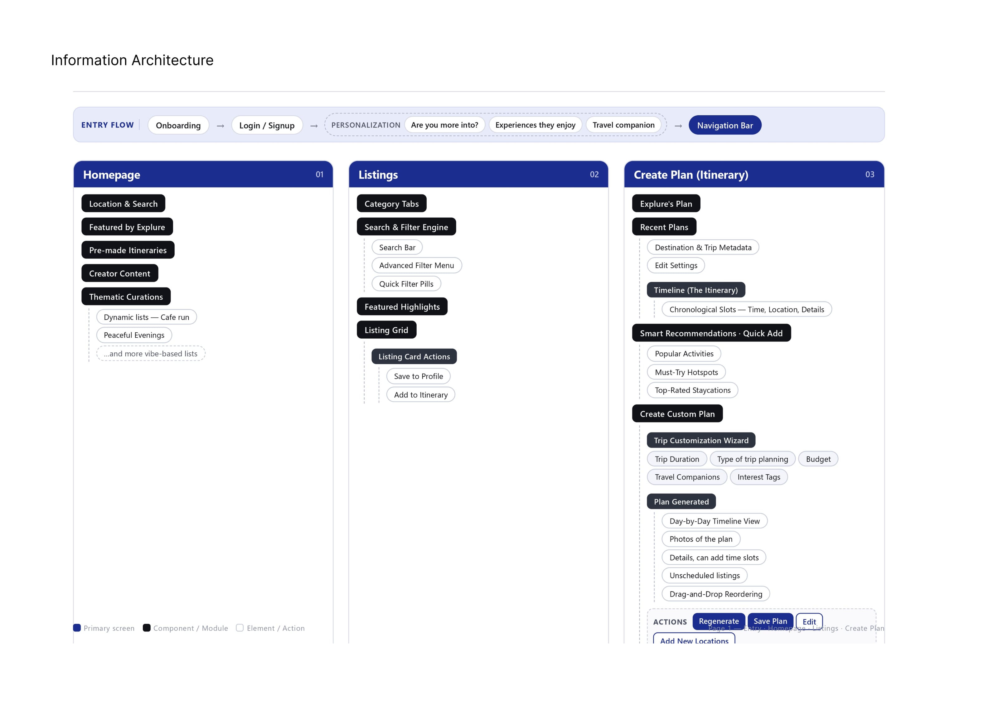Select the Creator Content module
The image size is (998, 705).
coord(119,273)
